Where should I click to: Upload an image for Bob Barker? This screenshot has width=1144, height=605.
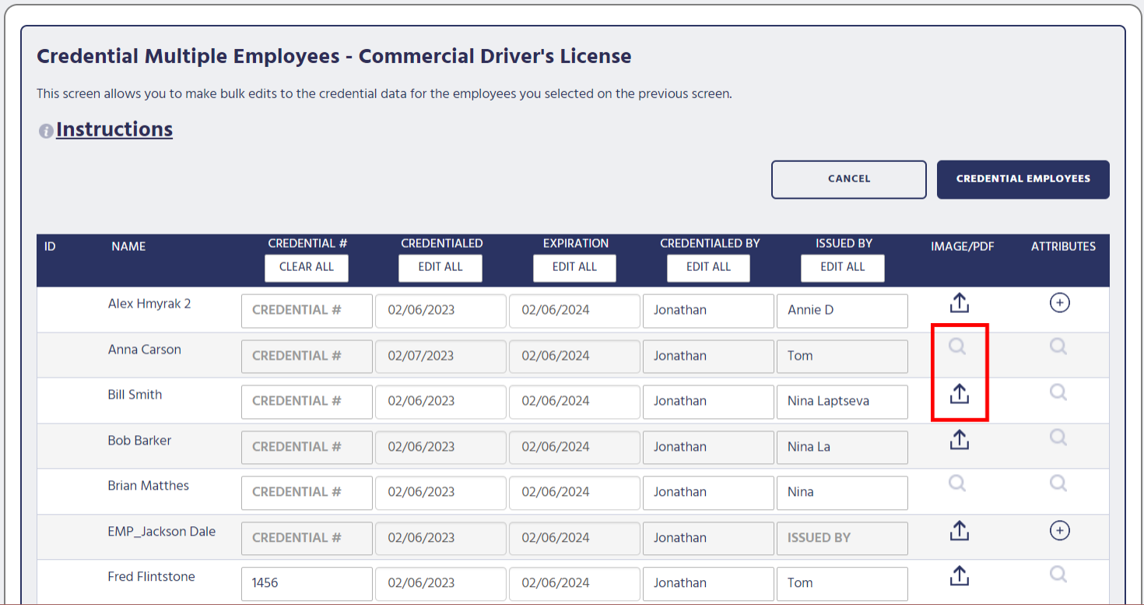[959, 438]
